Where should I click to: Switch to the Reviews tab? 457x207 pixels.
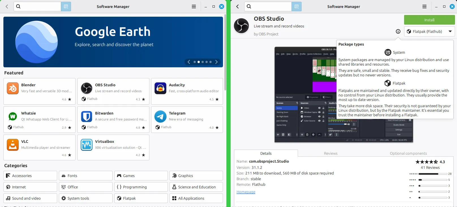[x=331, y=153]
